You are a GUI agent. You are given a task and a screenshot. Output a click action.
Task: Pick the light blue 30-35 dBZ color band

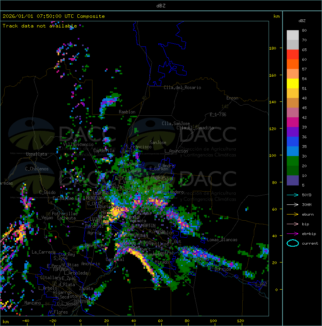click(293, 151)
